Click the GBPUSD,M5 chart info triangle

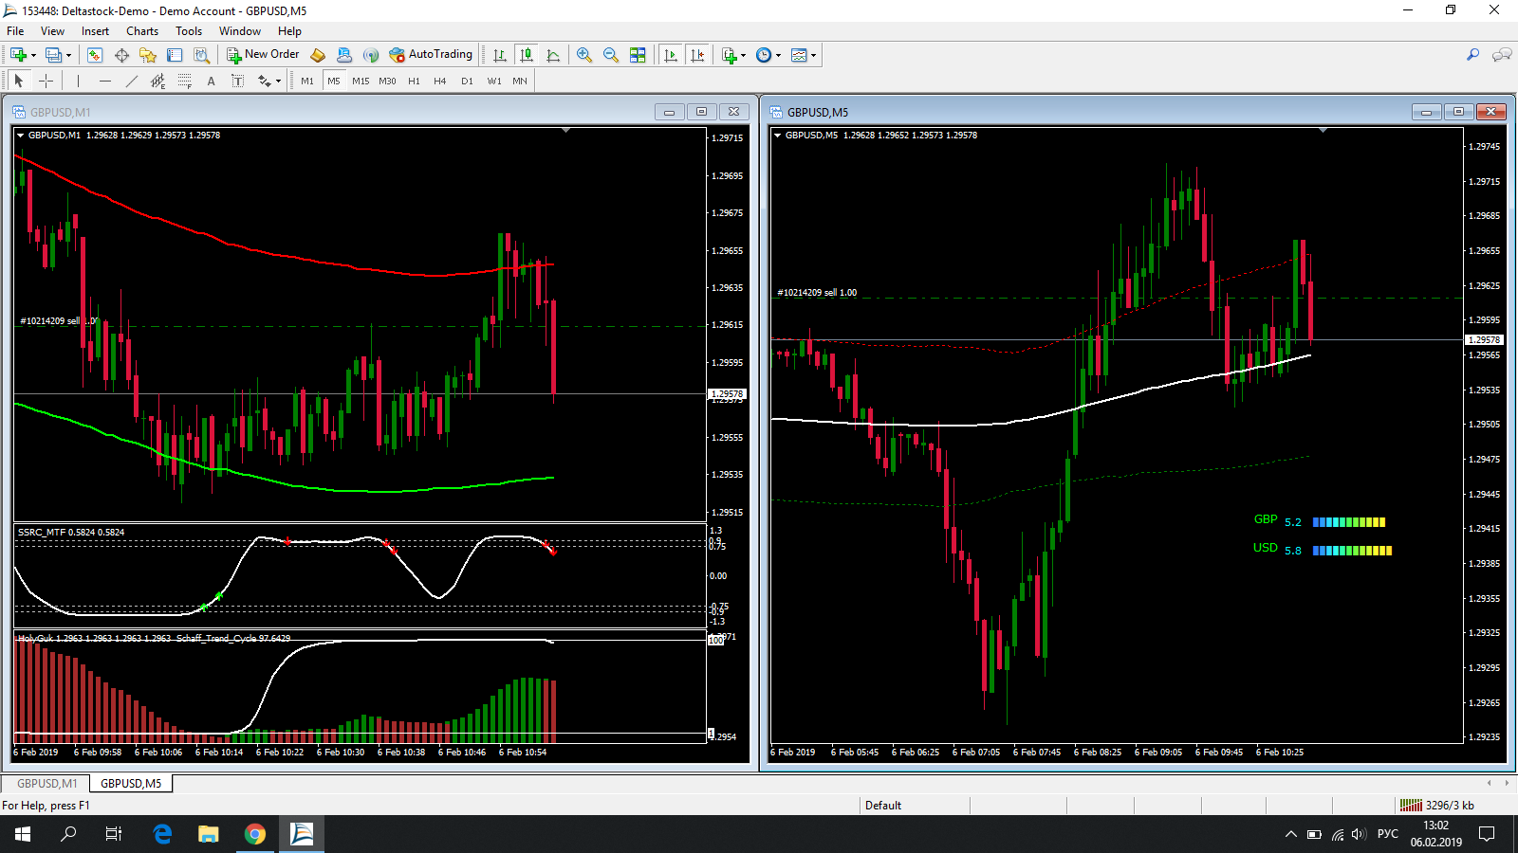[777, 135]
